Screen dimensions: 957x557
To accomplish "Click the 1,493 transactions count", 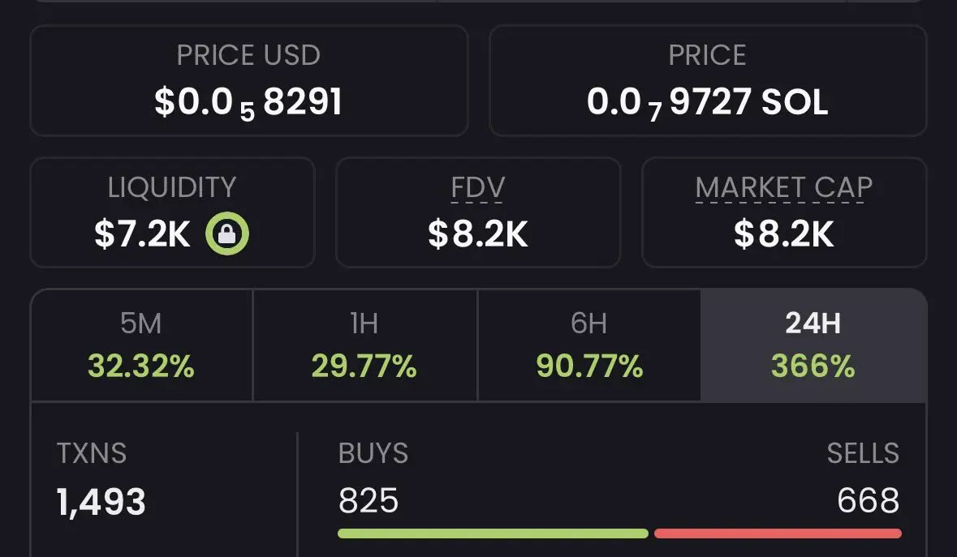I will pyautogui.click(x=101, y=503).
